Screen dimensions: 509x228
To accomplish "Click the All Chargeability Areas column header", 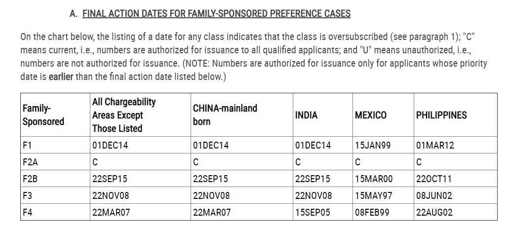I will [x=124, y=115].
